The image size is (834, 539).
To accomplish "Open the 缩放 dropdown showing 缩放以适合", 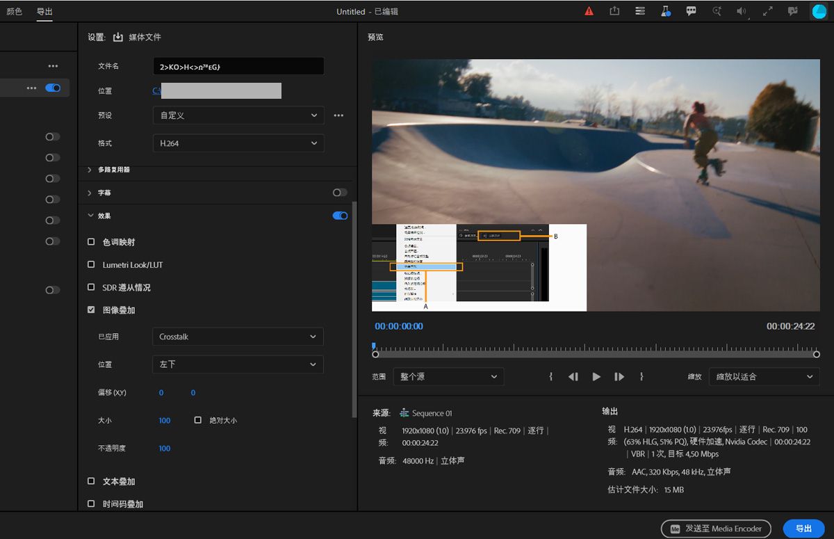I will coord(764,376).
